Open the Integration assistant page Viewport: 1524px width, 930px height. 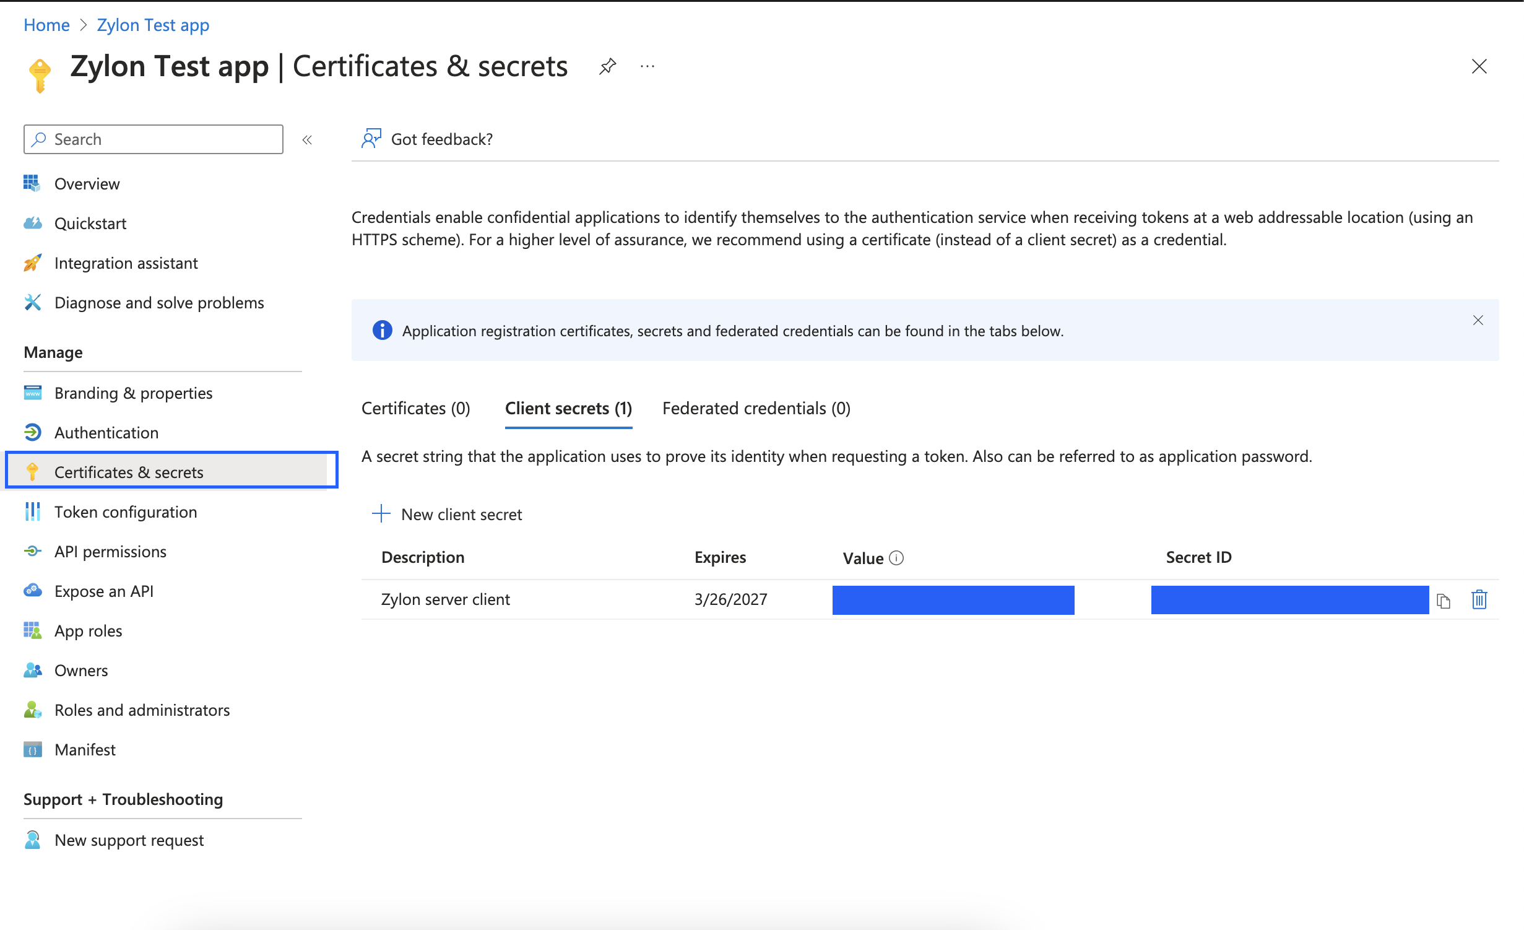point(126,263)
